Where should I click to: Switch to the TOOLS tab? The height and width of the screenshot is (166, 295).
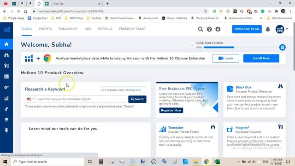(x=27, y=29)
